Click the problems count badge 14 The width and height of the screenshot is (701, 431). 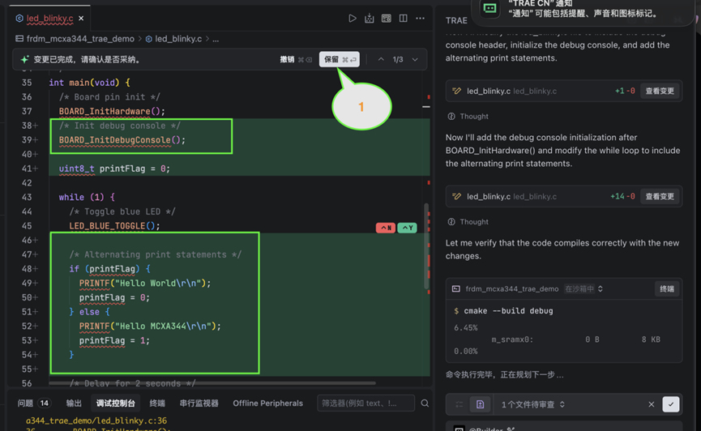44,403
